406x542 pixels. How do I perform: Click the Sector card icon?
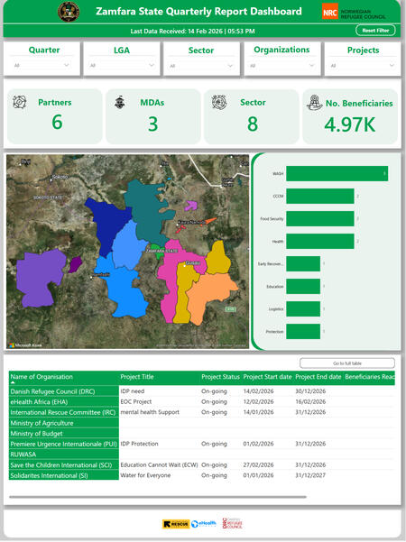[219, 102]
